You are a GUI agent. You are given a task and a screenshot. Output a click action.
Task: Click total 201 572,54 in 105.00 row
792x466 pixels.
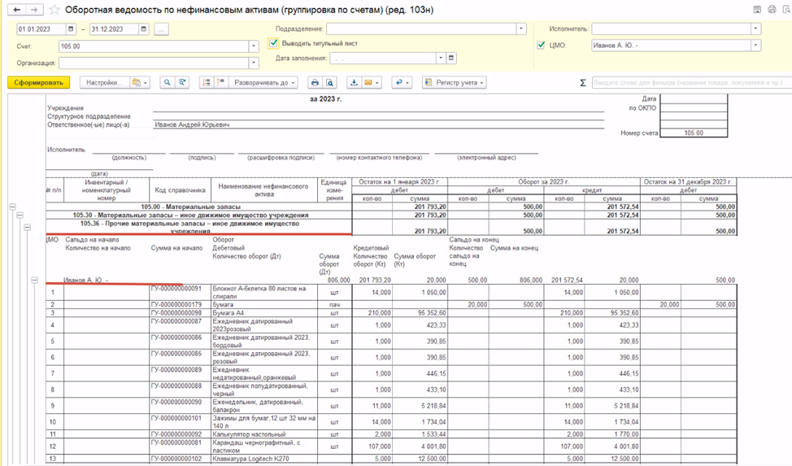(x=622, y=207)
